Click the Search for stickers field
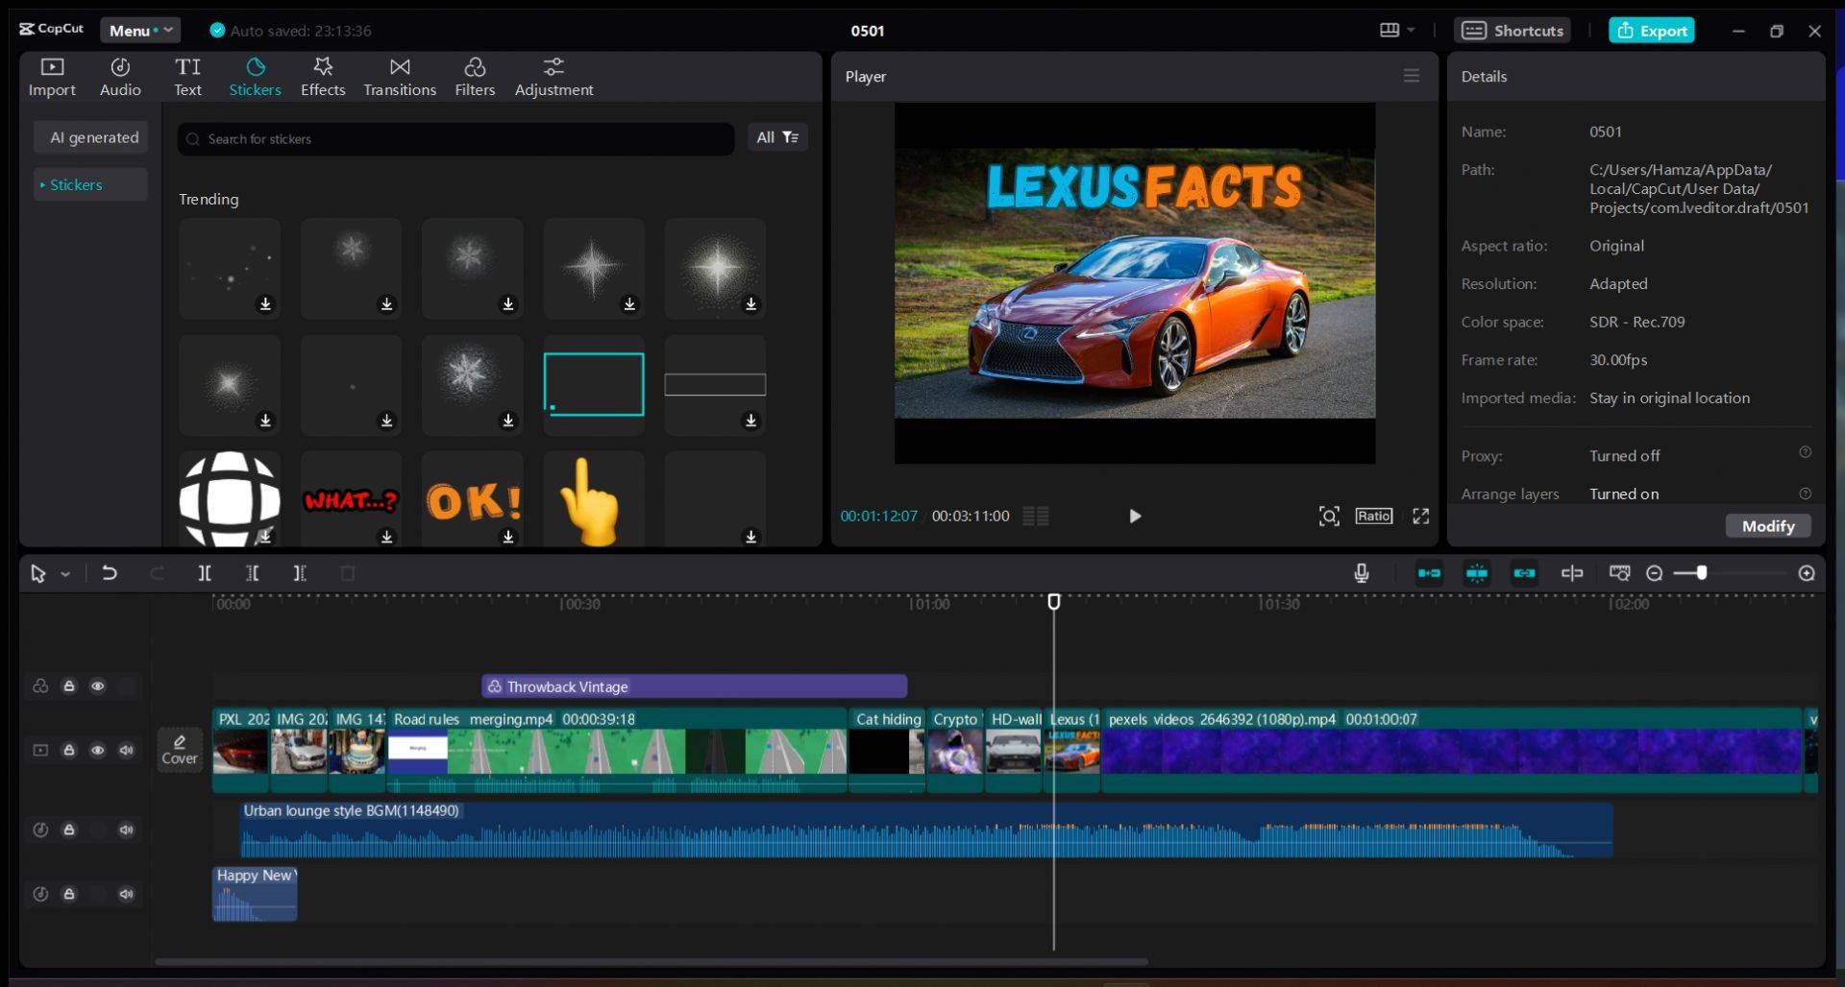This screenshot has height=987, width=1845. [x=456, y=139]
